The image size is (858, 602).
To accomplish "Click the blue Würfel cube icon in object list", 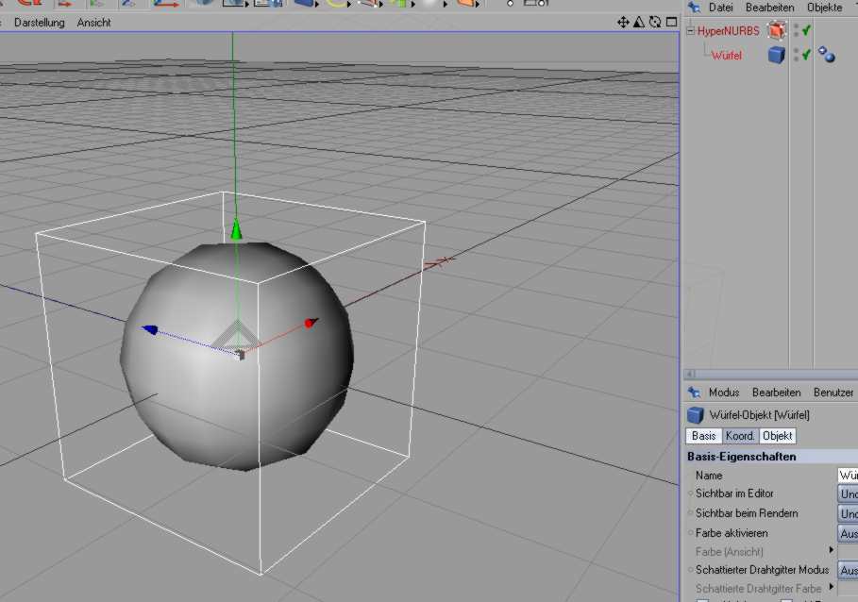I will 776,55.
